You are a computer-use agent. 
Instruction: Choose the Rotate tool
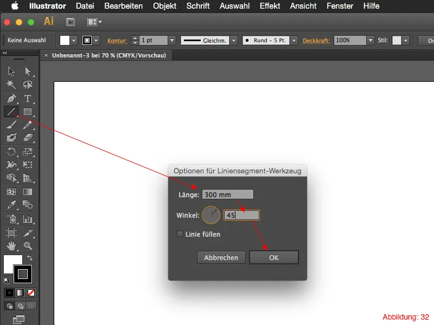point(11,152)
